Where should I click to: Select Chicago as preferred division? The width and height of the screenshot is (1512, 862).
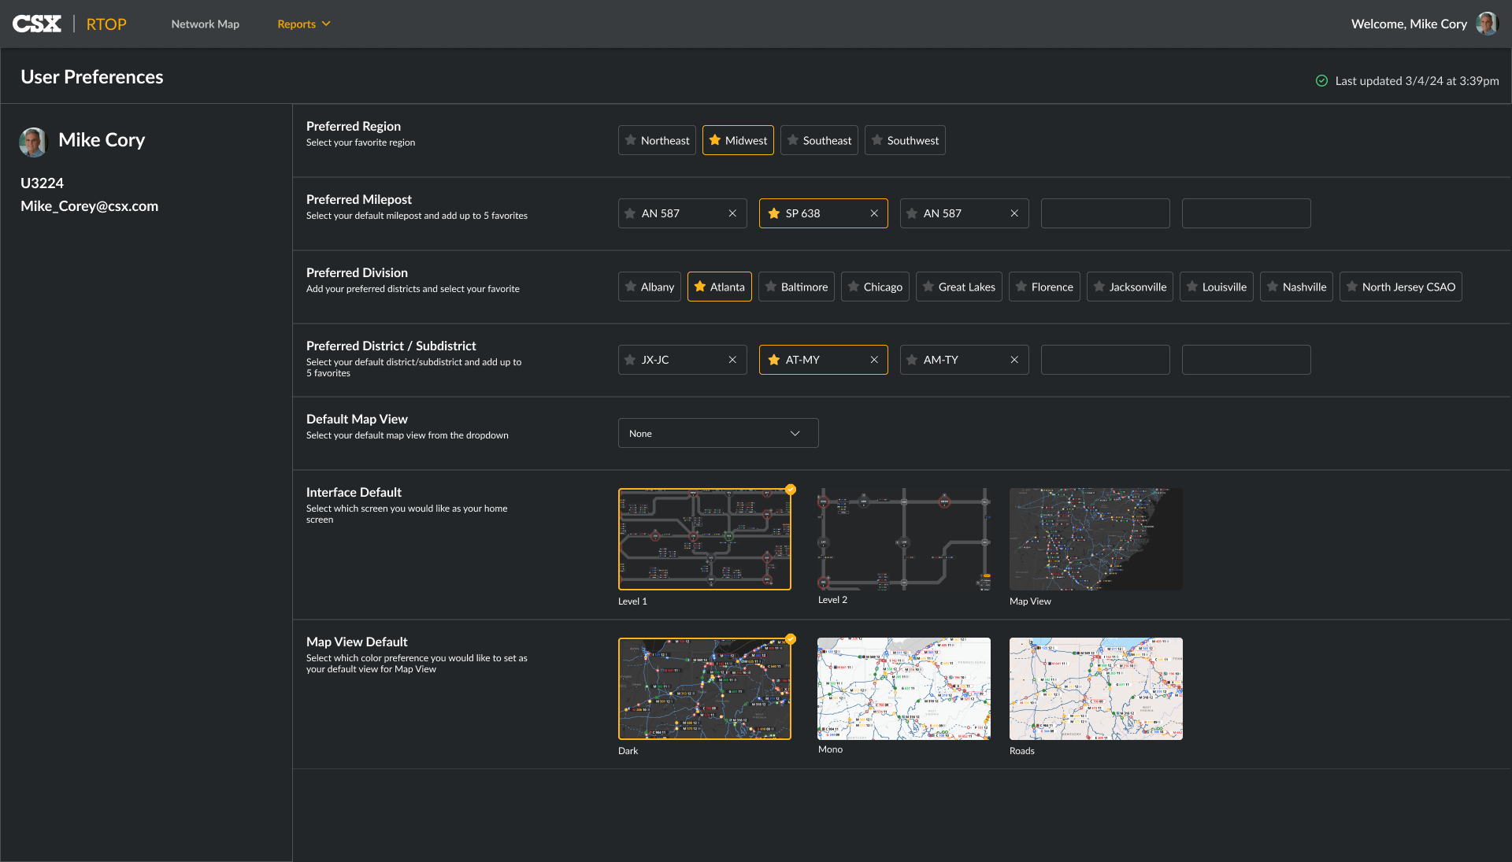[874, 287]
